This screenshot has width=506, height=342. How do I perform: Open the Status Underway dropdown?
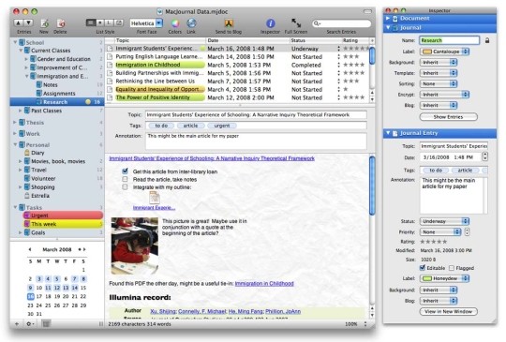(444, 221)
